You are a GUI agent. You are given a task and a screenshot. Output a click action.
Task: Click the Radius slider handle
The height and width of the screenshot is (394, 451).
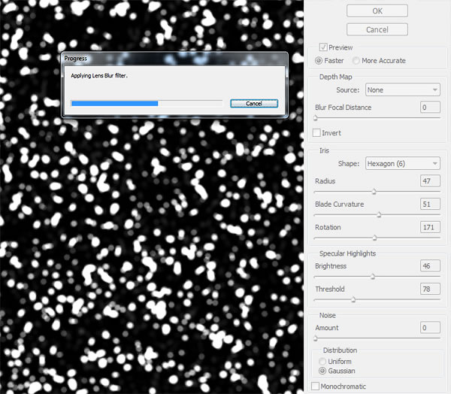click(x=374, y=192)
